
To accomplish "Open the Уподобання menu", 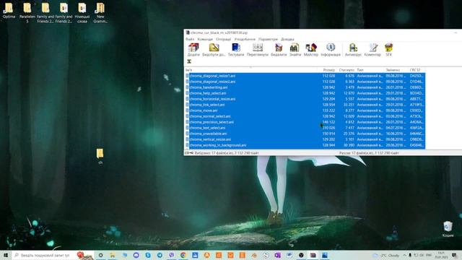I will (x=245, y=39).
